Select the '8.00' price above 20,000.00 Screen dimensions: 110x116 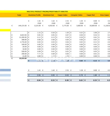click(x=95, y=21)
